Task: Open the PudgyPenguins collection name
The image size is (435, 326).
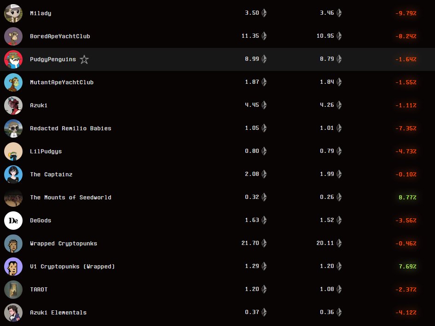Action: pyautogui.click(x=53, y=59)
